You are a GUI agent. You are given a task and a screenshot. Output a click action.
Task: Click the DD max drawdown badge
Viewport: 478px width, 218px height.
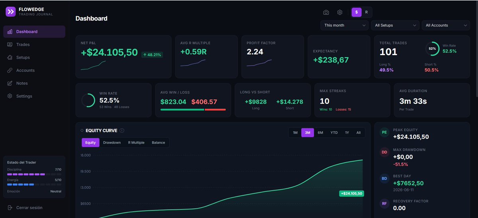click(384, 152)
